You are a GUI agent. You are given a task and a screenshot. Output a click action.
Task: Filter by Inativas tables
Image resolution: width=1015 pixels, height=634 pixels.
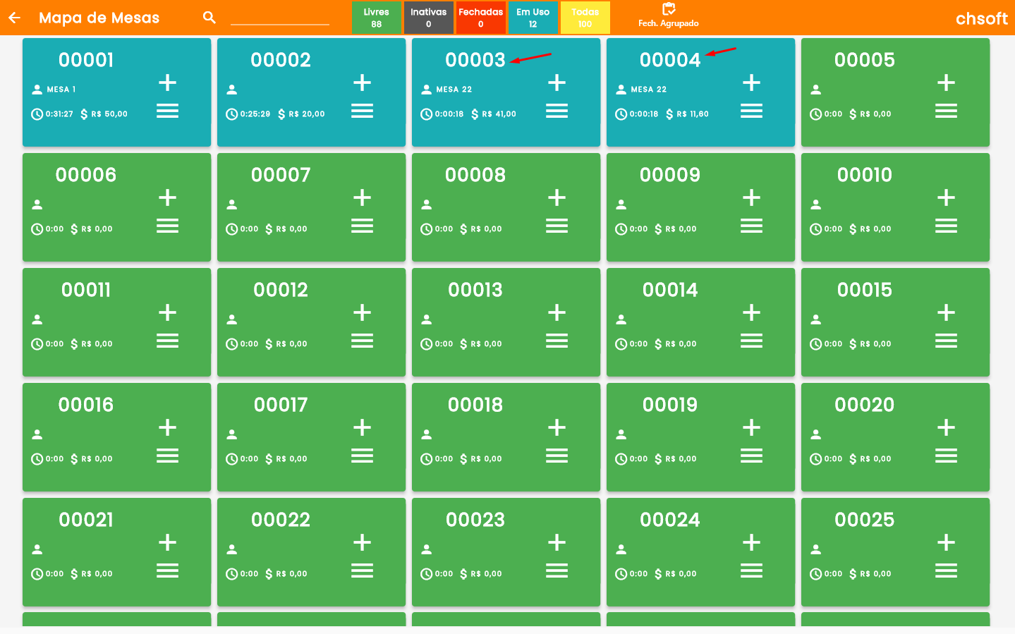[428, 18]
